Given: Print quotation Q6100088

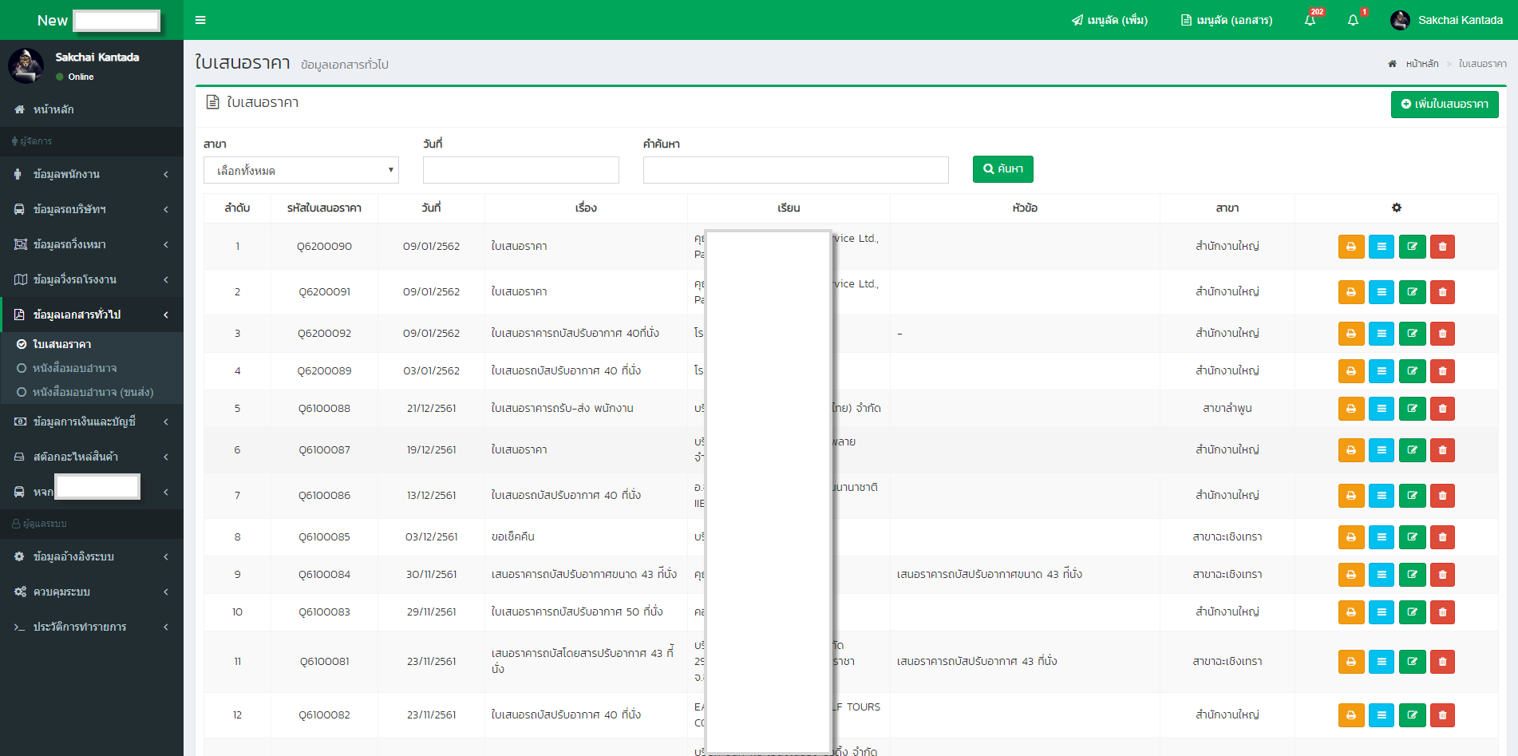Looking at the screenshot, I should [x=1351, y=409].
